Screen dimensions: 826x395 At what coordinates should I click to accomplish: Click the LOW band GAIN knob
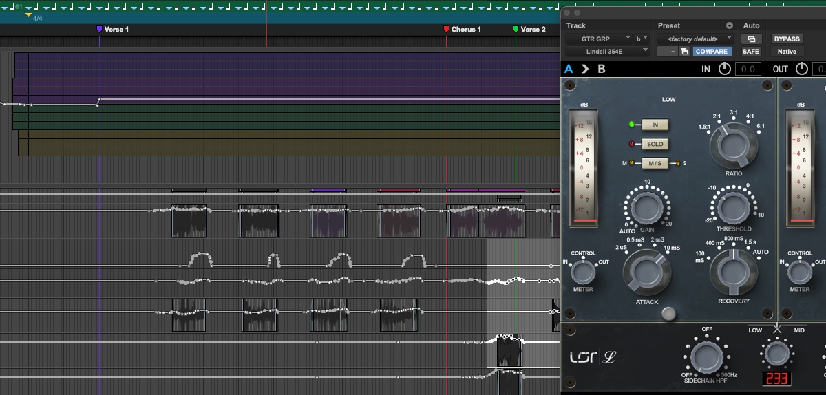pyautogui.click(x=646, y=207)
